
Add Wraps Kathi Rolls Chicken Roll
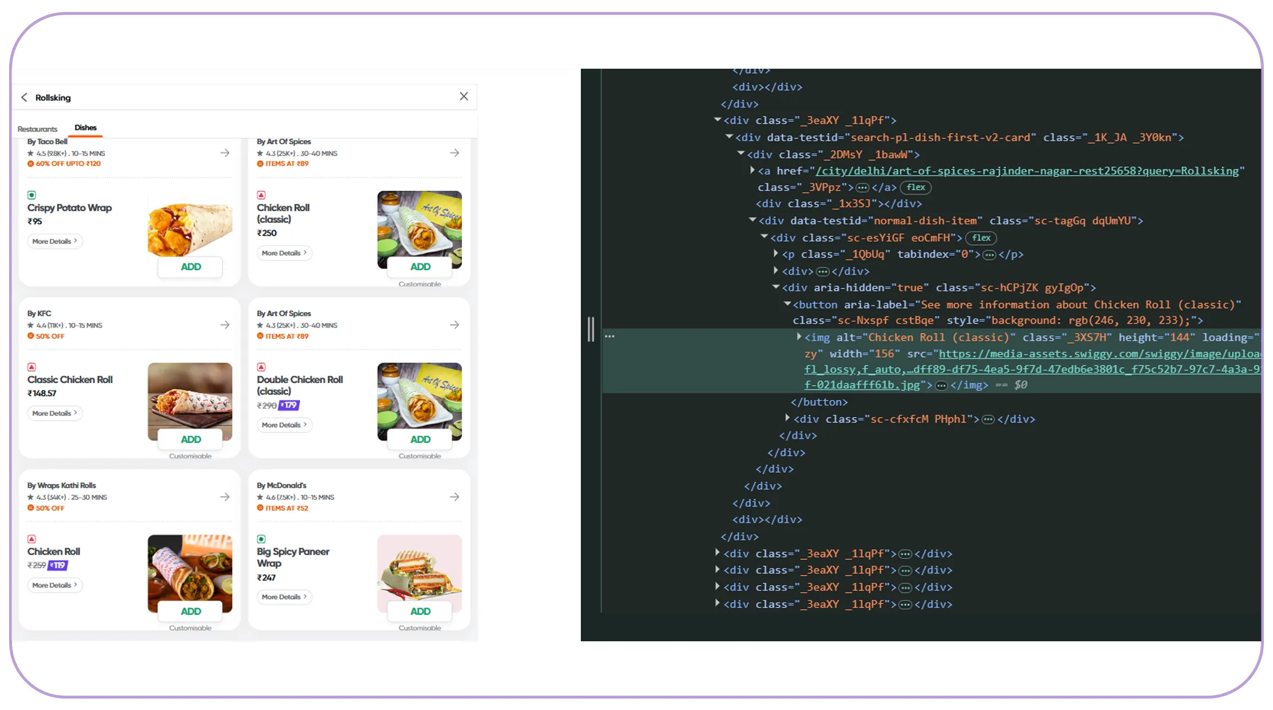click(x=191, y=612)
